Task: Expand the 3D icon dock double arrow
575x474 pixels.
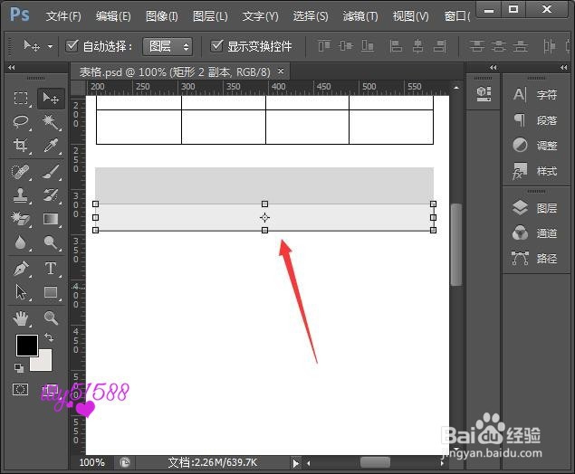Action: click(x=494, y=68)
